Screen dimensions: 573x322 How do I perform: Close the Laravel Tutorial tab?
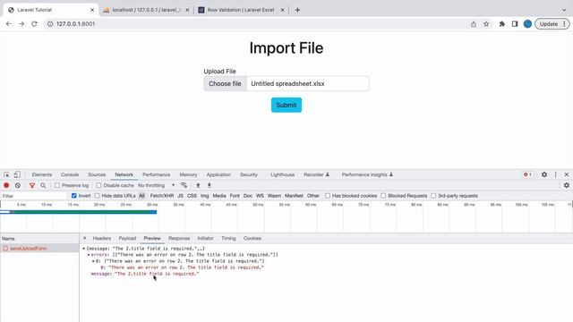pos(92,10)
